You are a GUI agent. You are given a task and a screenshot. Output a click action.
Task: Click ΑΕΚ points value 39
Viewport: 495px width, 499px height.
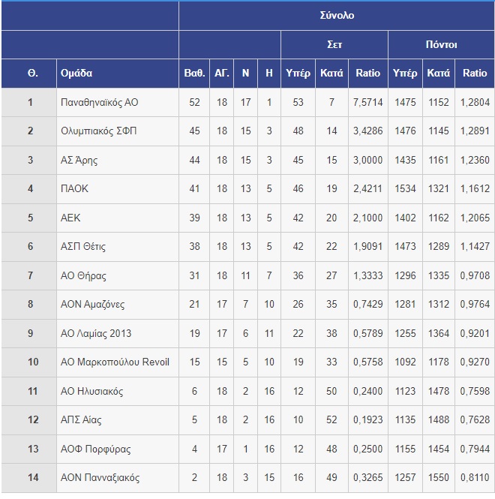click(x=194, y=218)
